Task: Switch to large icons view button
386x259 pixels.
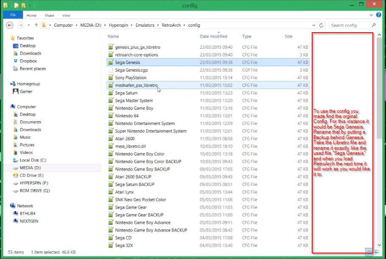Action: 376,252
